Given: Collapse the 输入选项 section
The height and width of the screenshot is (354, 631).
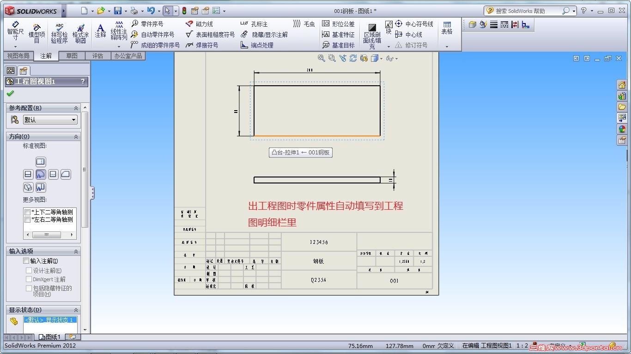Looking at the screenshot, I should pos(76,251).
